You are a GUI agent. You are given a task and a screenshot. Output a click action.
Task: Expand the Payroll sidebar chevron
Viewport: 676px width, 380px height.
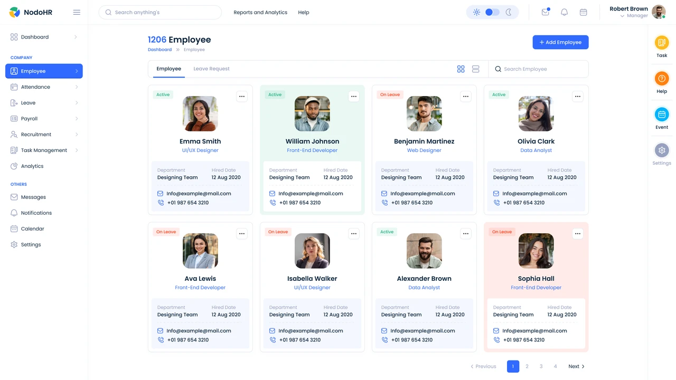[77, 119]
